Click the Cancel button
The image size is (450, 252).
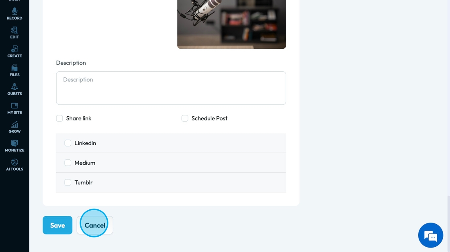point(95,225)
